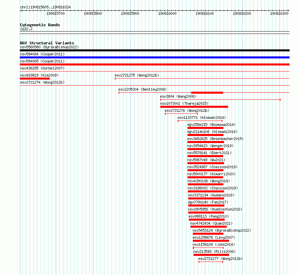Select the short red nsv819819 bar

(x=35, y=79)
